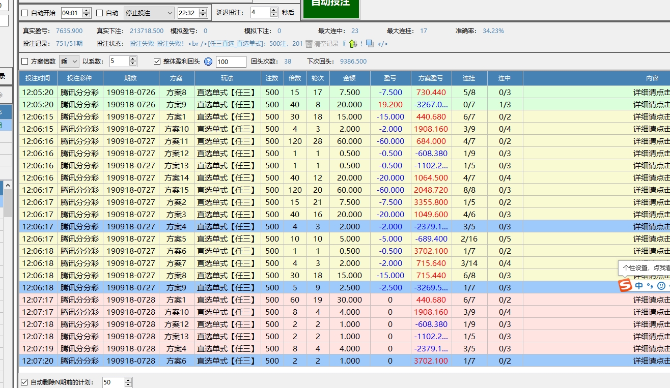Tick the 方案倍数 checkbox
The height and width of the screenshot is (388, 670).
pyautogui.click(x=25, y=62)
